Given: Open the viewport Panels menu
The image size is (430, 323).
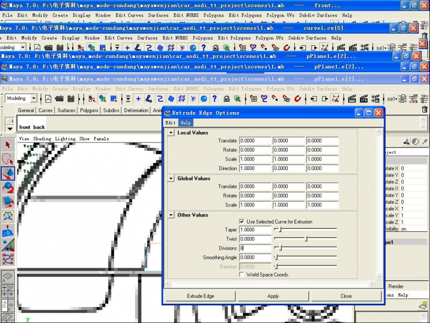Looking at the screenshot, I should point(101,139).
